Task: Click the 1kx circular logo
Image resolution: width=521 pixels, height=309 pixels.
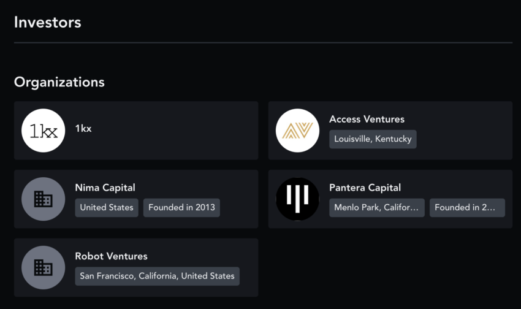Action: tap(43, 131)
